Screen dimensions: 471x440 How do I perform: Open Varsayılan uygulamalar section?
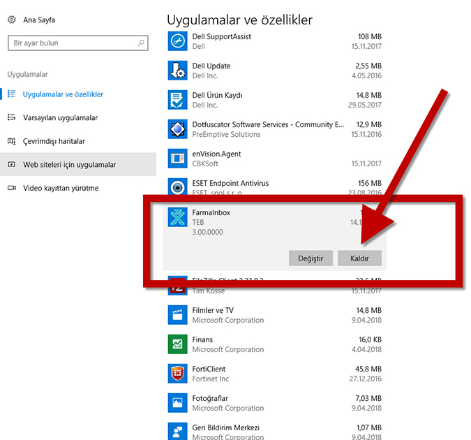pos(61,117)
